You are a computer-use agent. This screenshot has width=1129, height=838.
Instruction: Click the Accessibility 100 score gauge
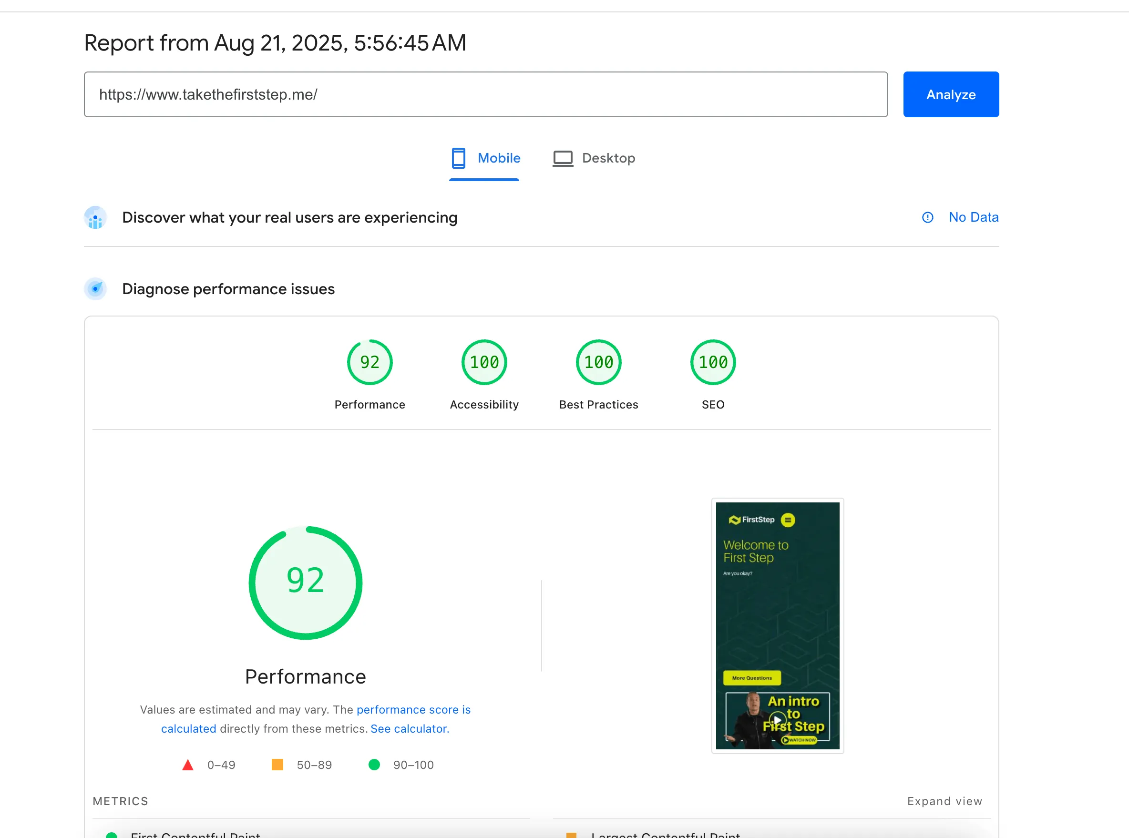tap(483, 362)
